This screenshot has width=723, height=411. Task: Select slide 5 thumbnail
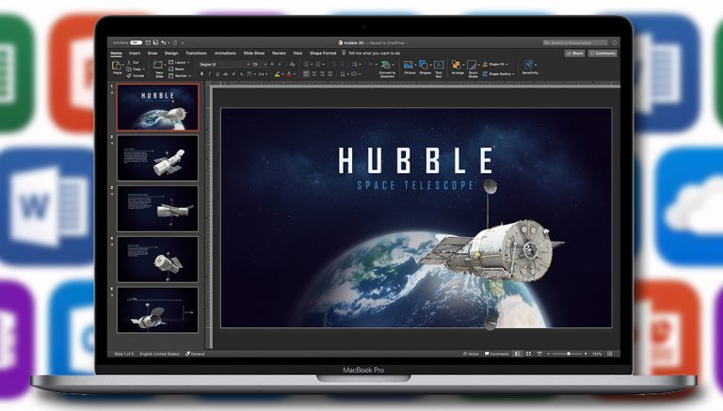tap(157, 310)
